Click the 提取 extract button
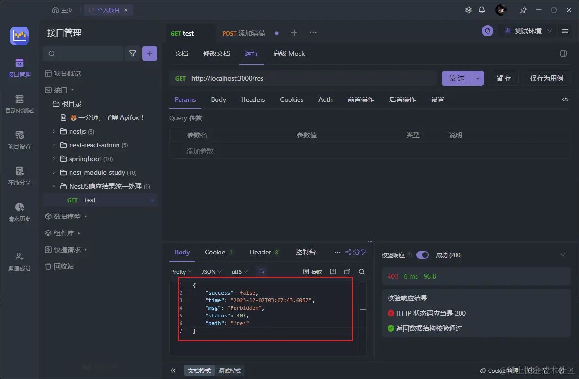This screenshot has height=379, width=579. [313, 271]
